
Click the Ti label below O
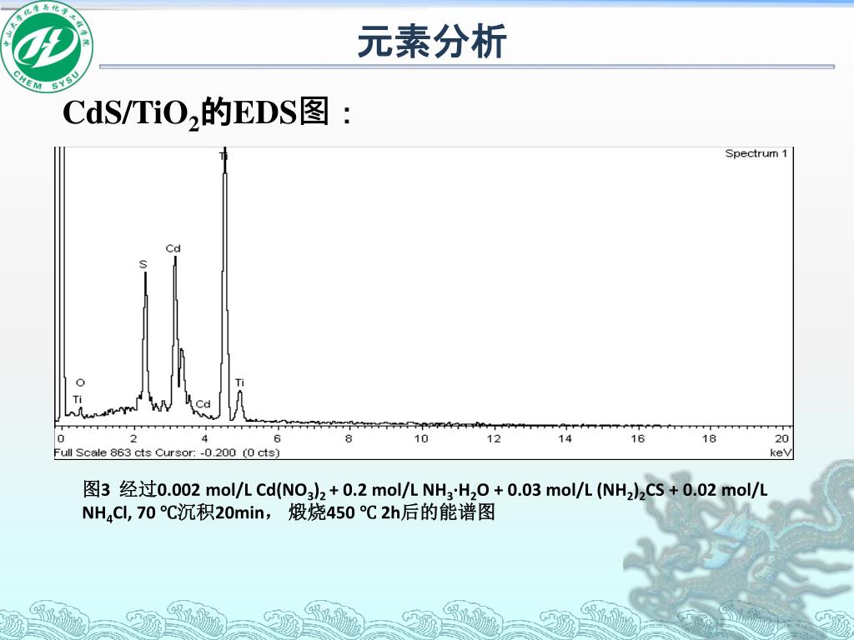coord(77,399)
